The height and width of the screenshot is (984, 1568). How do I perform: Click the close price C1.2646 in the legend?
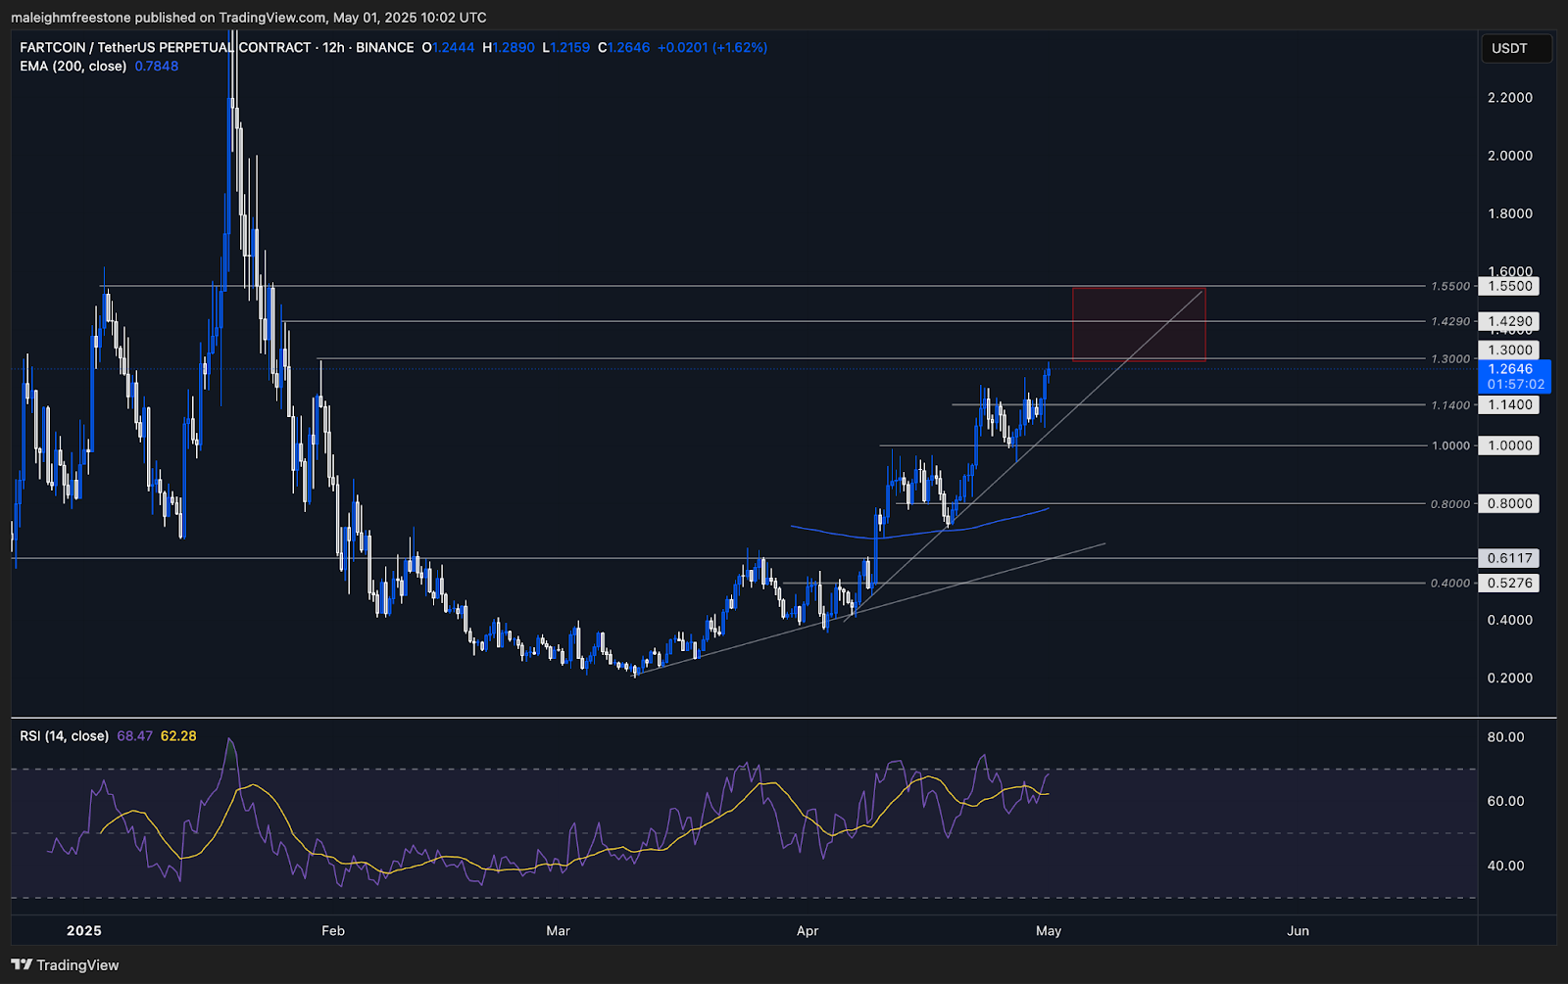(624, 47)
